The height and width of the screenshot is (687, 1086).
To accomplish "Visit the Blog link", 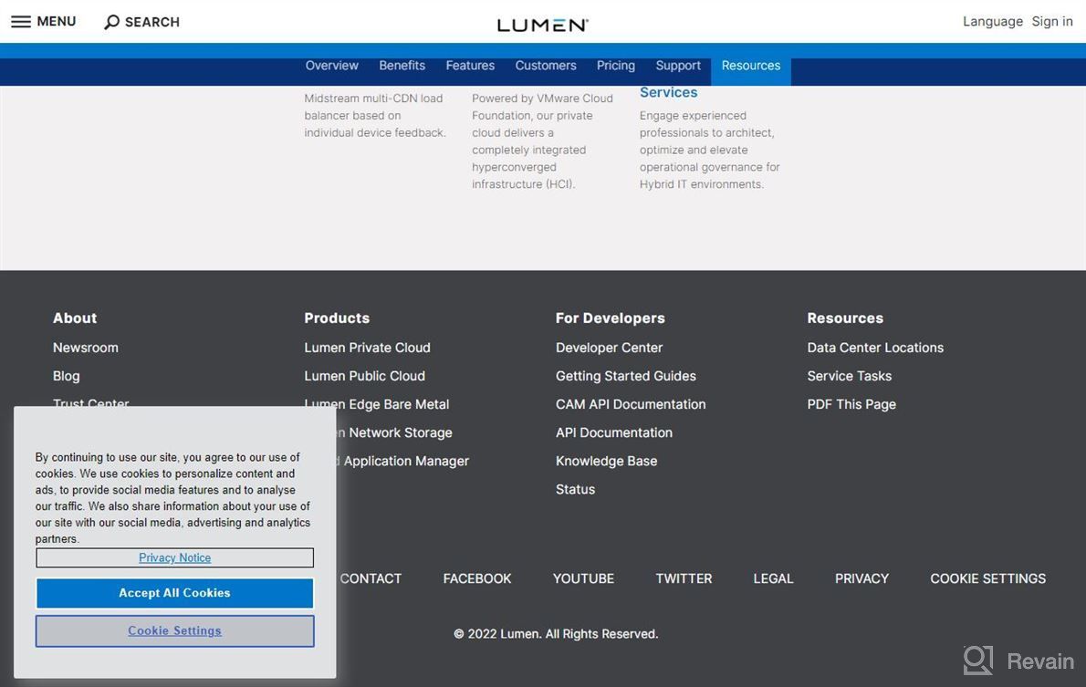I will (67, 376).
